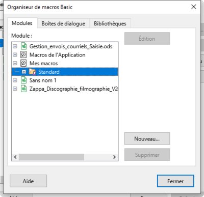Viewport: 204px width, 197px height.
Task: Click the Macros de l'Application container icon
Action: [23, 55]
